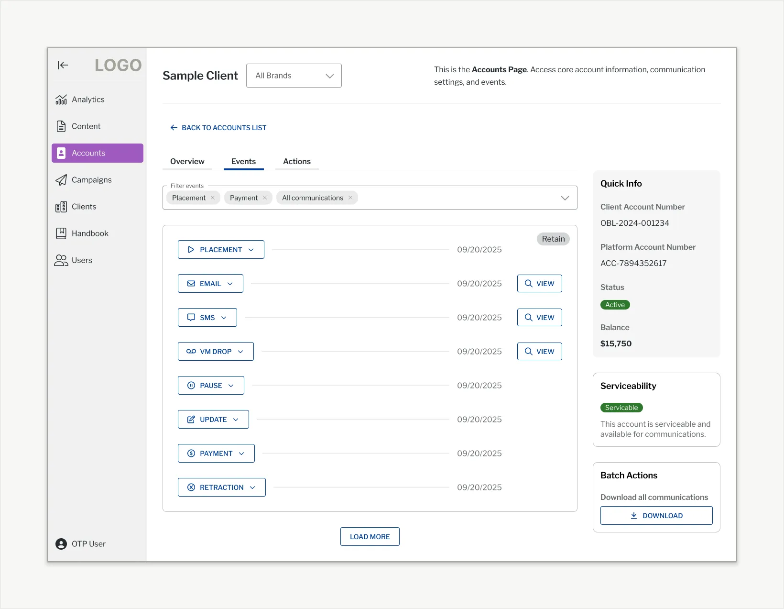Click the Servicable badge

(x=621, y=408)
